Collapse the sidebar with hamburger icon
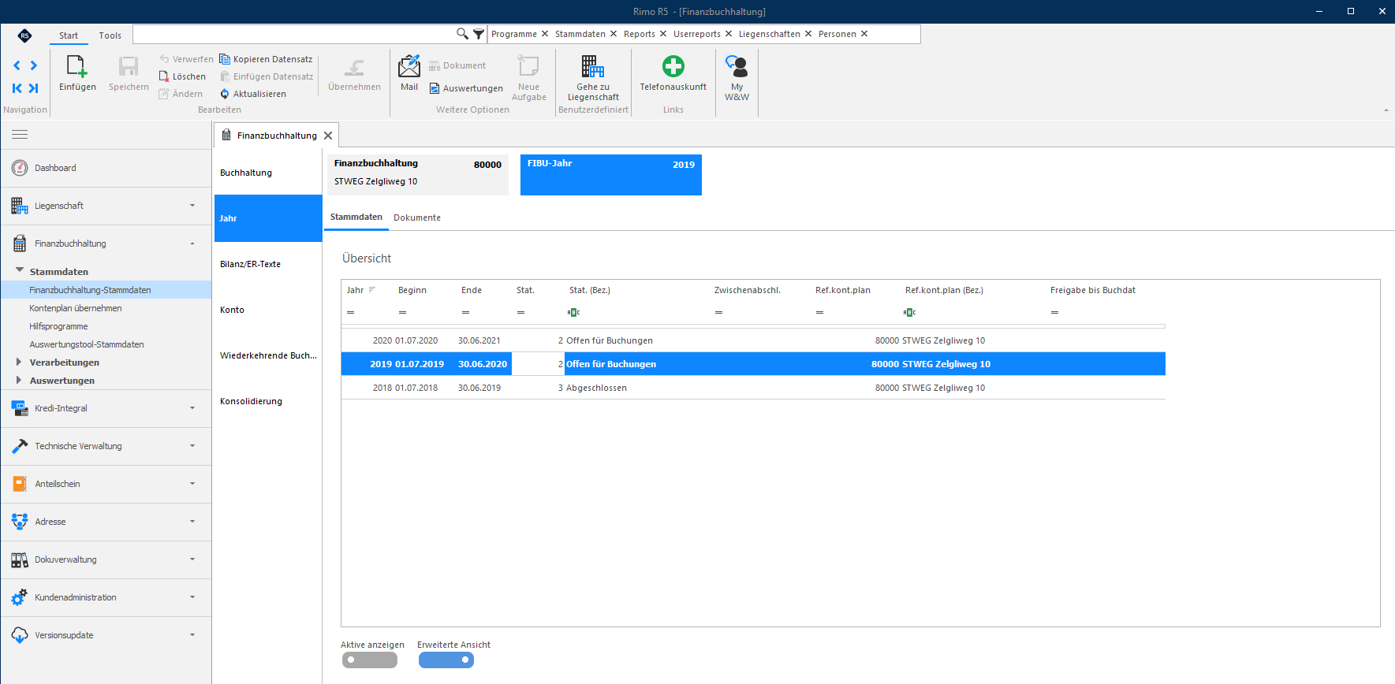This screenshot has height=684, width=1395. pos(20,135)
